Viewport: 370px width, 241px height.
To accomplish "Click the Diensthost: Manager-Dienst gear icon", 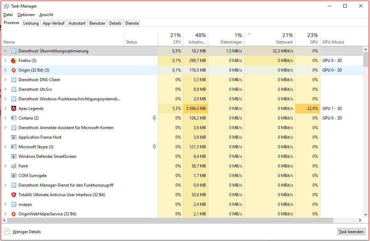I will coord(14,185).
